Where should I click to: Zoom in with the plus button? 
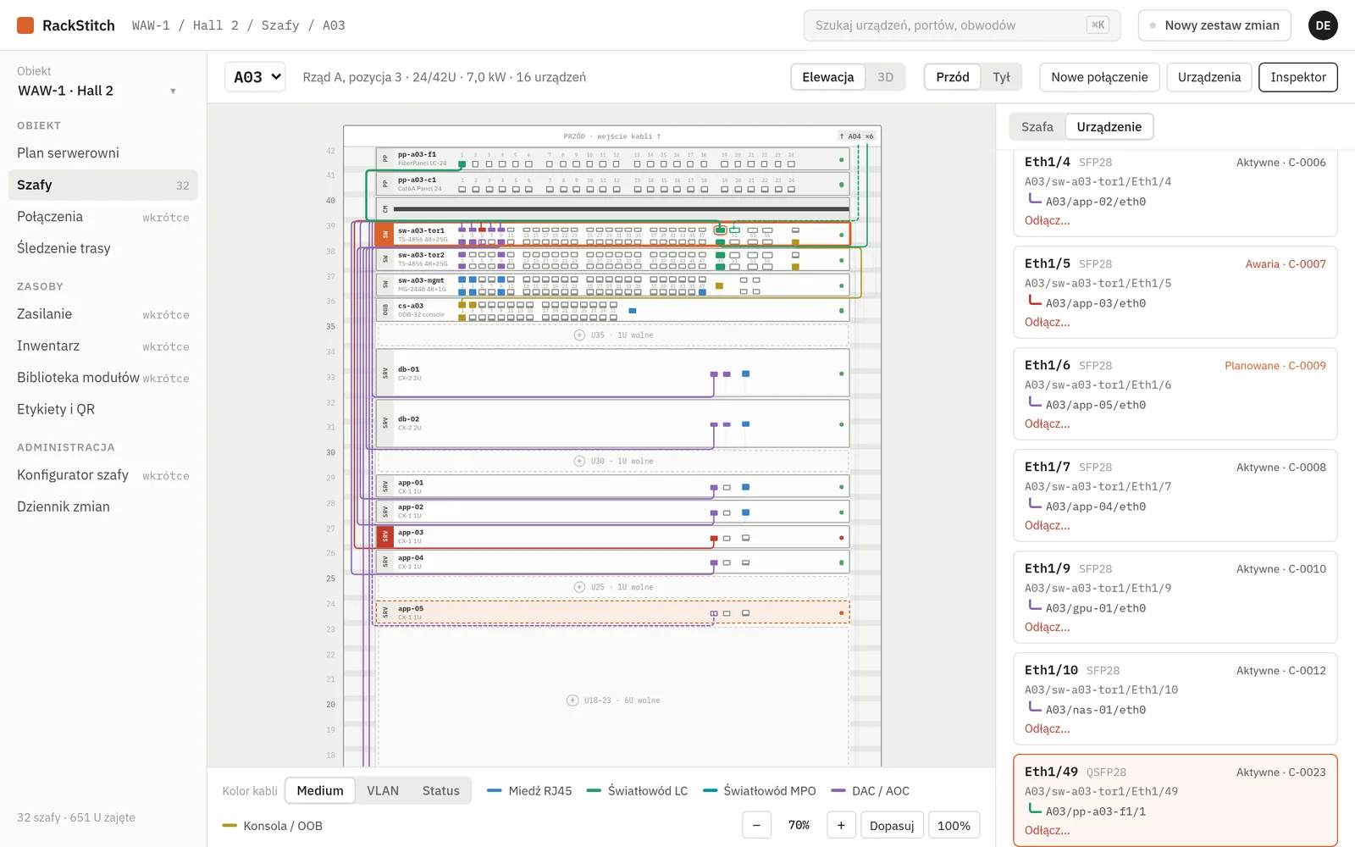click(841, 825)
